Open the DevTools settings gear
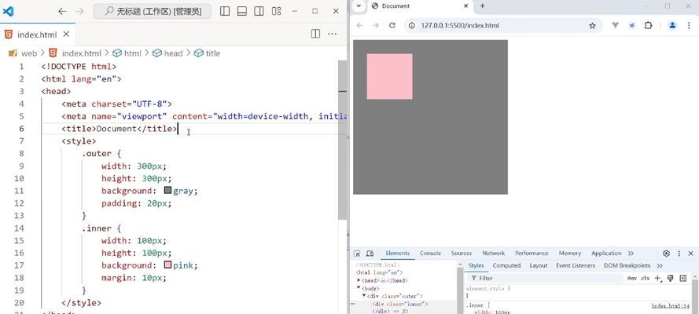699x314 pixels. [666, 254]
